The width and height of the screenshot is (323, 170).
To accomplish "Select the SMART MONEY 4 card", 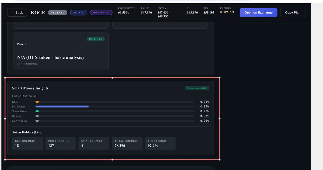I will tap(94, 143).
